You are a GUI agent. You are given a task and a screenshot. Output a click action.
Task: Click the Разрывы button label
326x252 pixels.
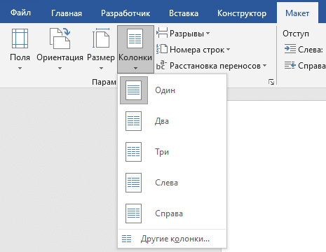tap(186, 34)
